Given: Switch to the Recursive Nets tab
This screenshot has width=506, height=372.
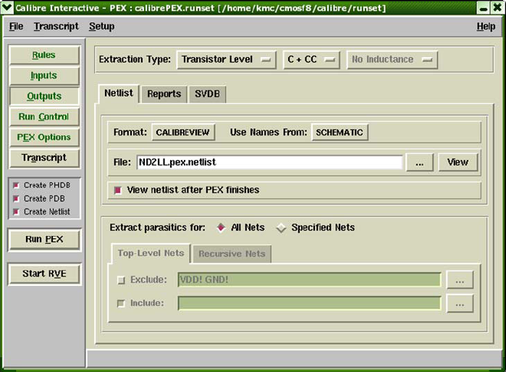Looking at the screenshot, I should click(x=232, y=254).
